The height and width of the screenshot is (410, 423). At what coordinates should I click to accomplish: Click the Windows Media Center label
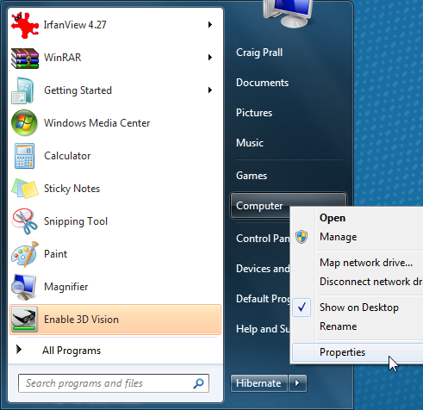pos(96,123)
